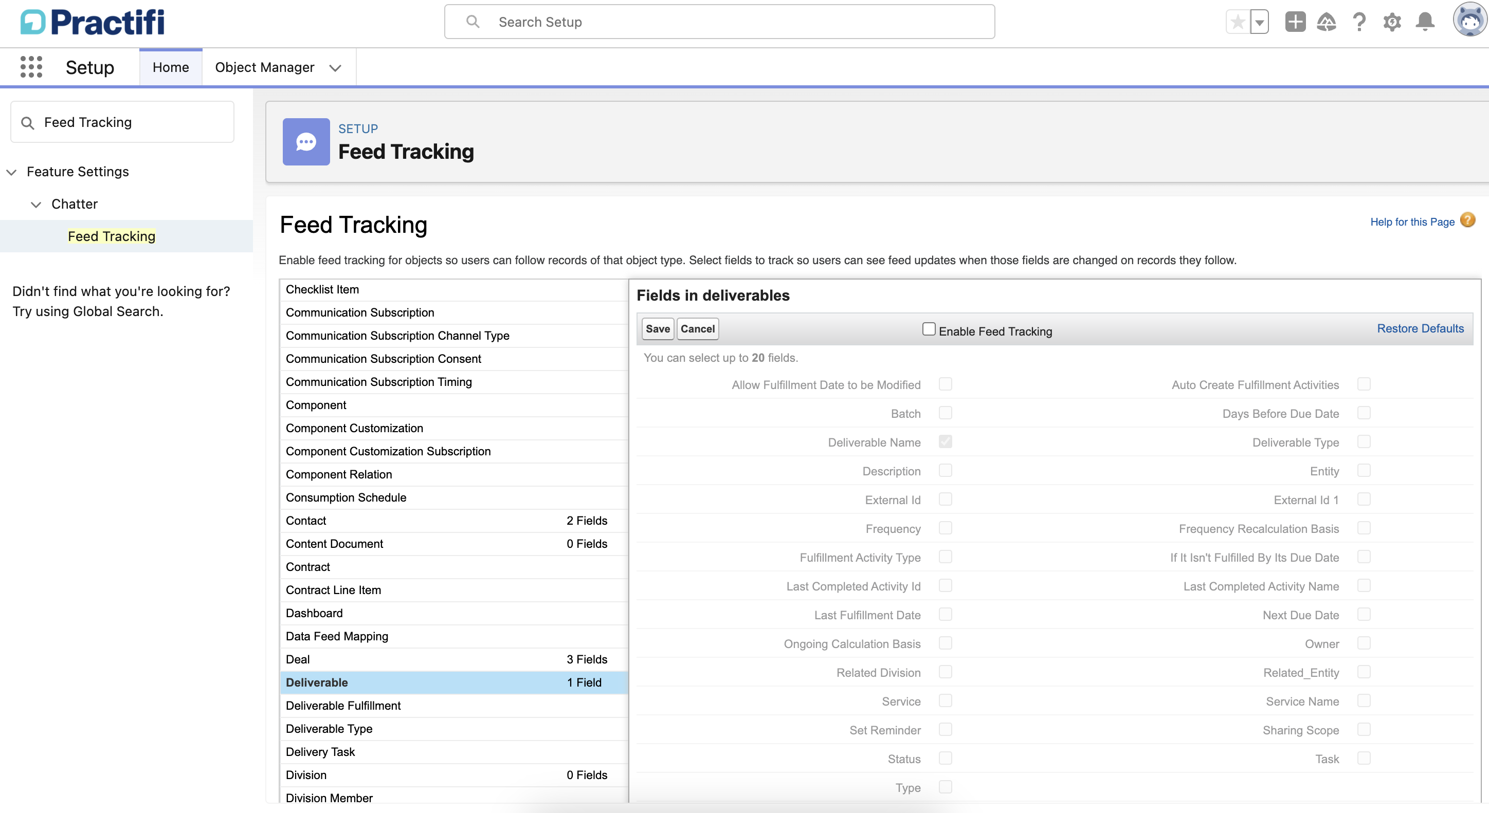Check Enable Feed Tracking checkbox
This screenshot has height=813, width=1489.
pos(929,329)
